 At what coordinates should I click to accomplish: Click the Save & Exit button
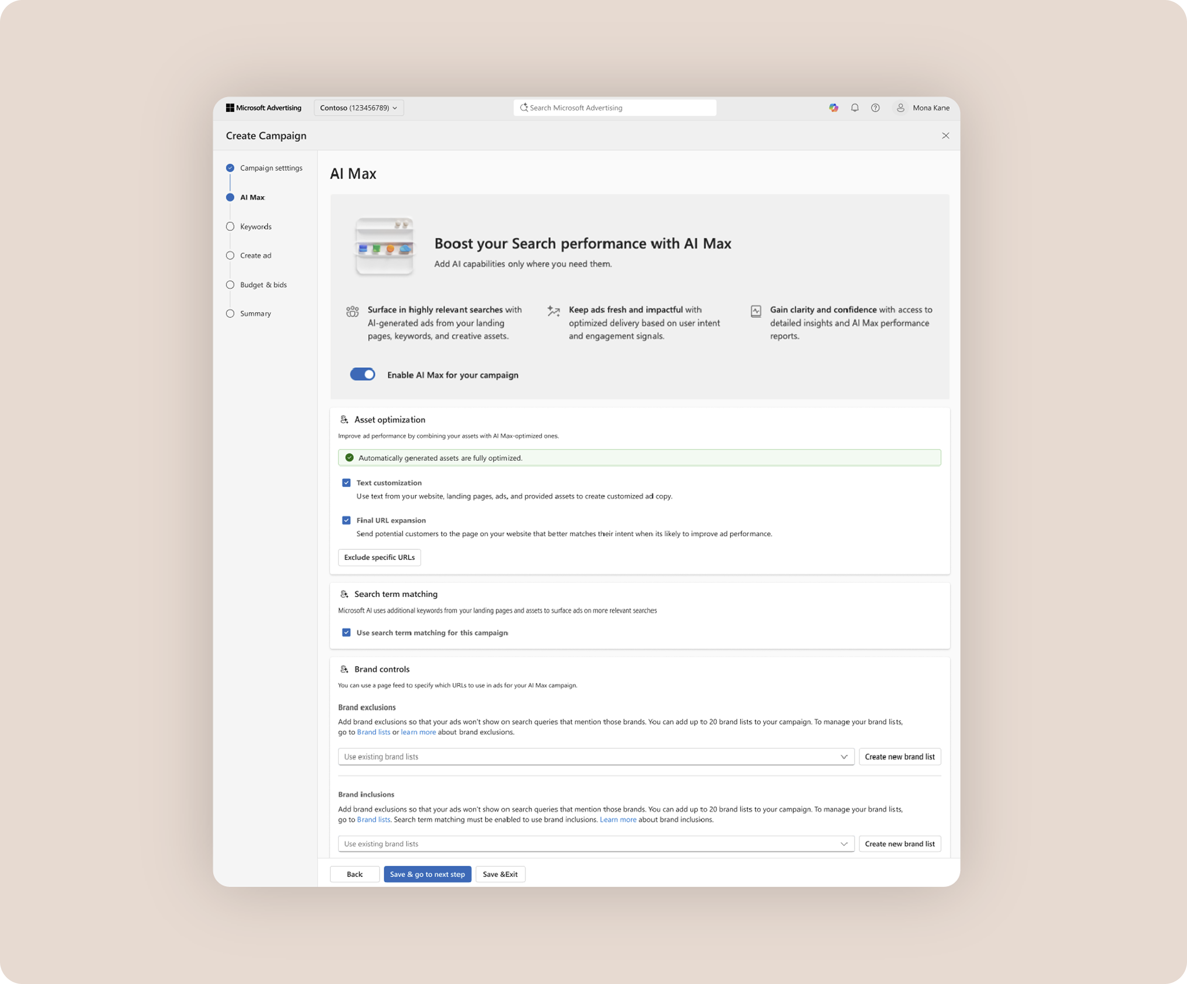(x=500, y=874)
